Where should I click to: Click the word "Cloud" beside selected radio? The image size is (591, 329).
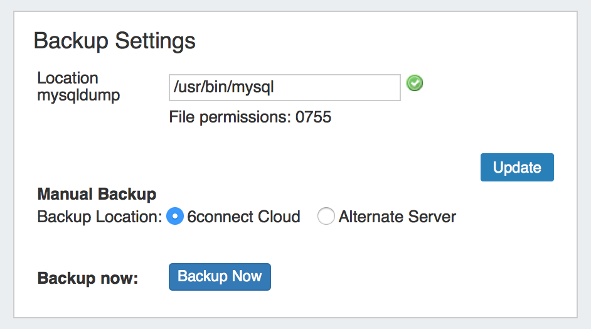279,217
